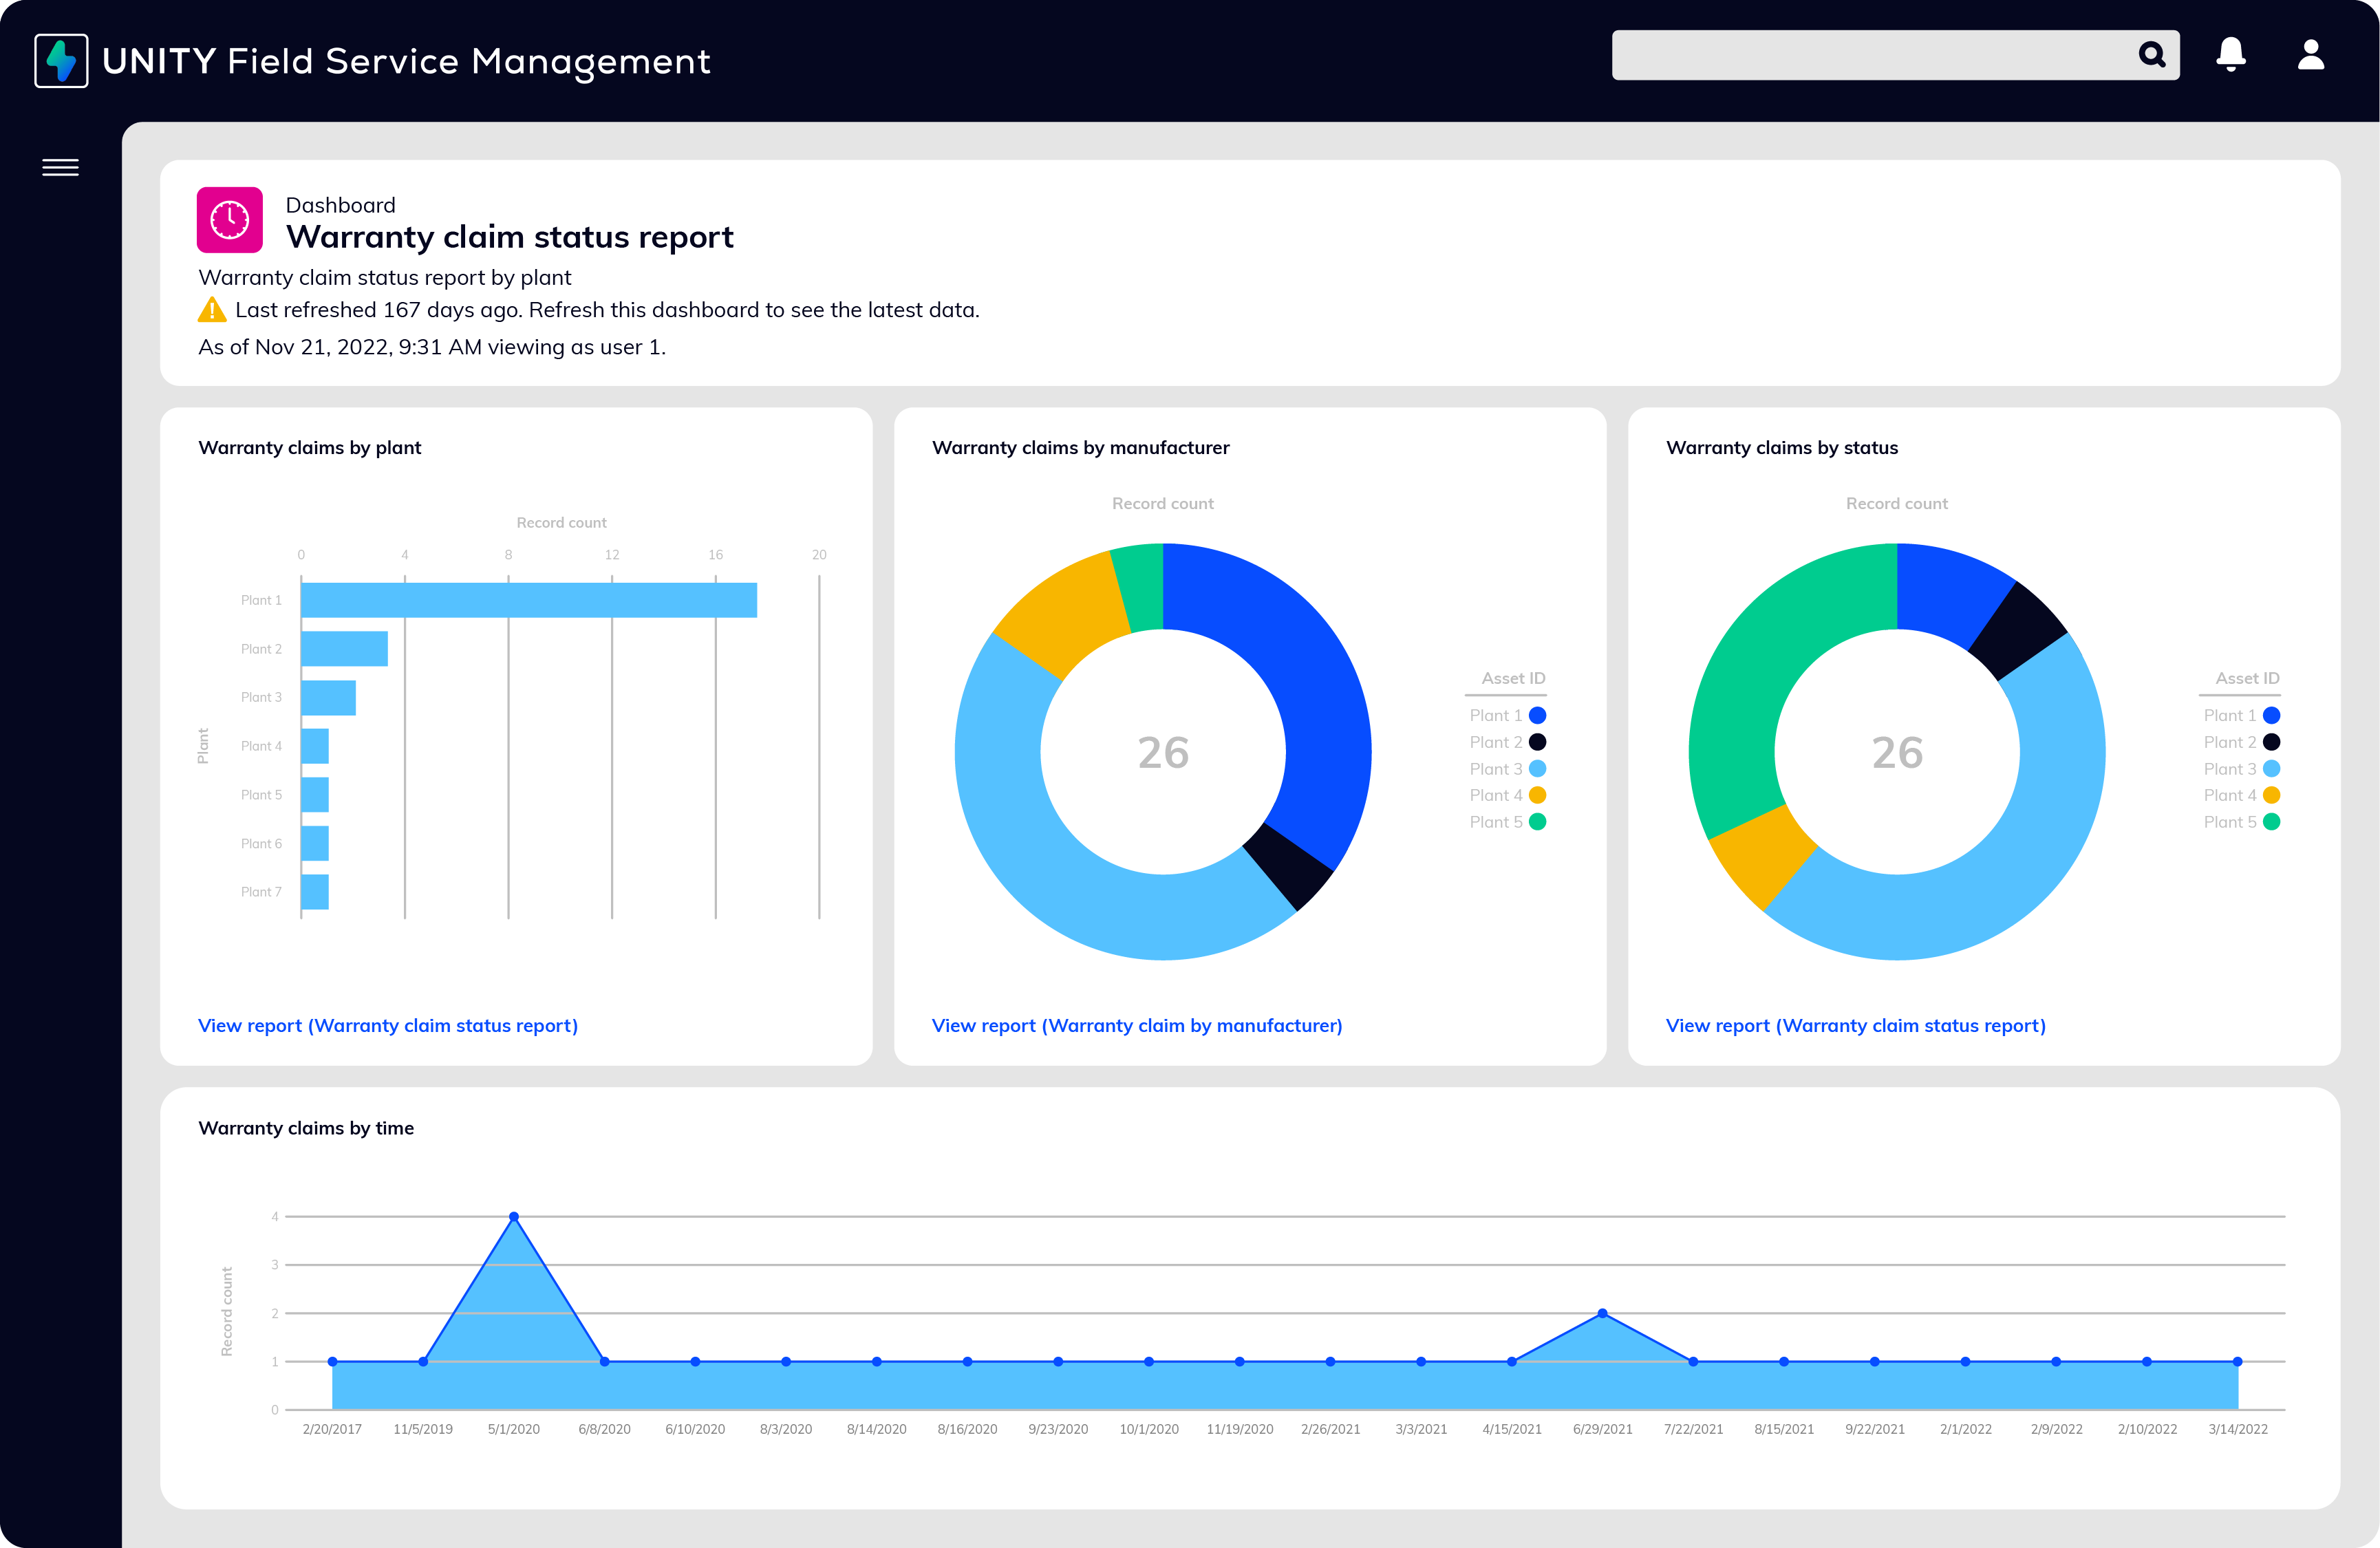This screenshot has width=2380, height=1548.
Task: Click the Plant 4 yellow color swatch
Action: [x=1539, y=795]
